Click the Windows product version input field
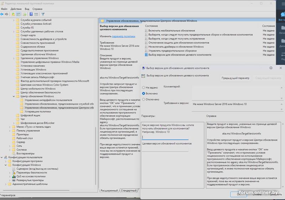285x200 pixels. (165, 137)
